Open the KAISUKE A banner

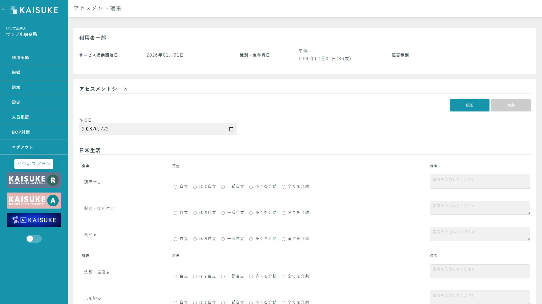click(x=34, y=200)
